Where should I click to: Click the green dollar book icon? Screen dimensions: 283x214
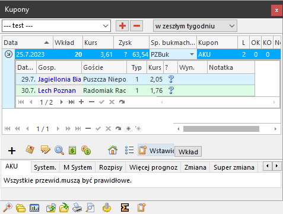(72, 150)
